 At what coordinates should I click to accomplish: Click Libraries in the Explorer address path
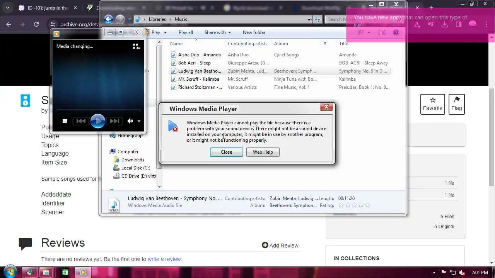(157, 19)
